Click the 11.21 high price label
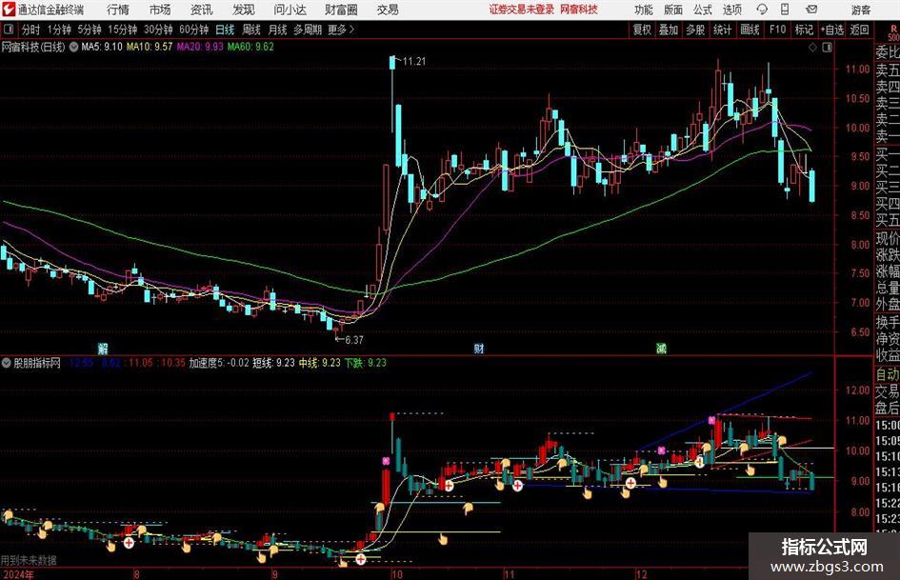This screenshot has width=900, height=580. pos(414,62)
